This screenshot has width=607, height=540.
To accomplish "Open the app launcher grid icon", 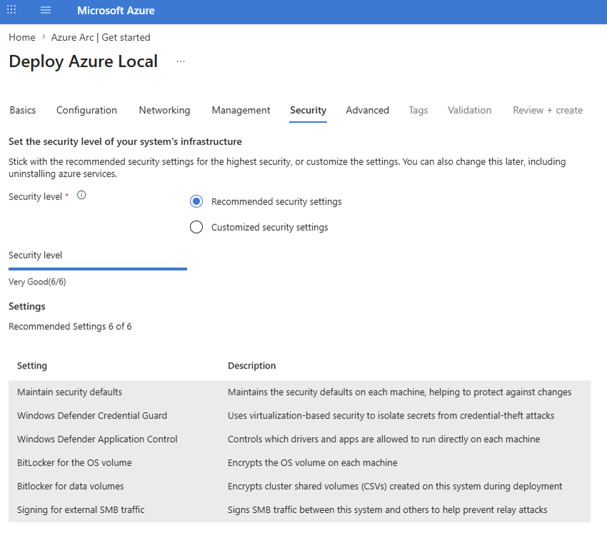I will coord(11,10).
